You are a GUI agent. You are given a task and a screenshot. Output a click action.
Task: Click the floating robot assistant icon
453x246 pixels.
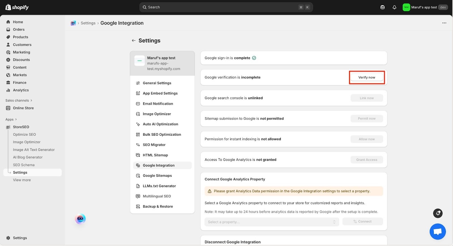point(80,219)
